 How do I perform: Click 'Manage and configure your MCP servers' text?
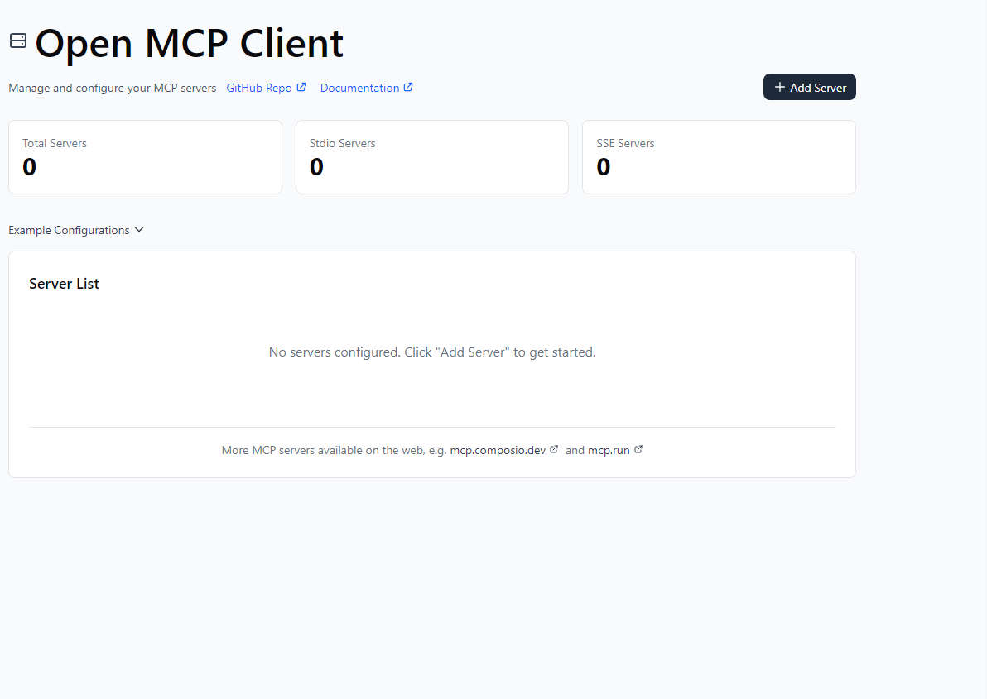(x=112, y=88)
